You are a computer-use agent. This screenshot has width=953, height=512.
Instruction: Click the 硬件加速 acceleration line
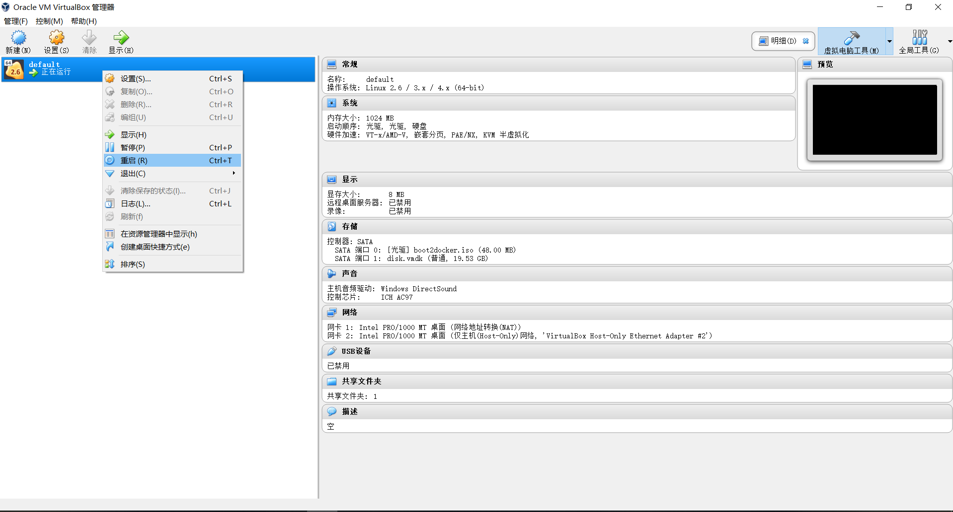[x=428, y=135]
